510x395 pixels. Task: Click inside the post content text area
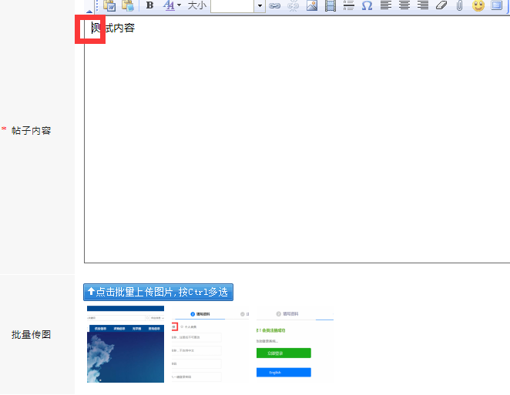(297, 146)
